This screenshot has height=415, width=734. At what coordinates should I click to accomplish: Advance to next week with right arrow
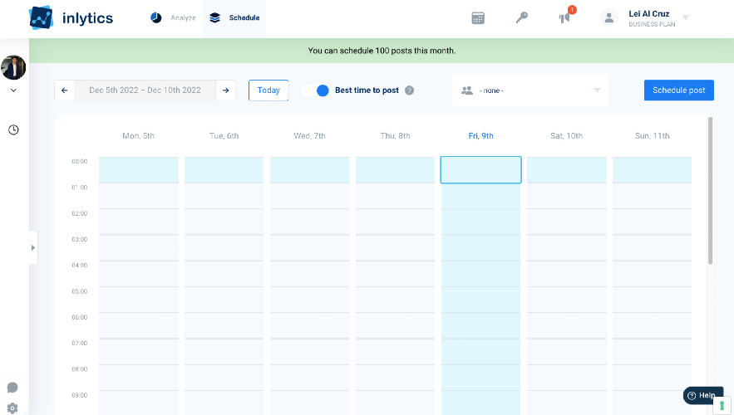[x=225, y=90]
